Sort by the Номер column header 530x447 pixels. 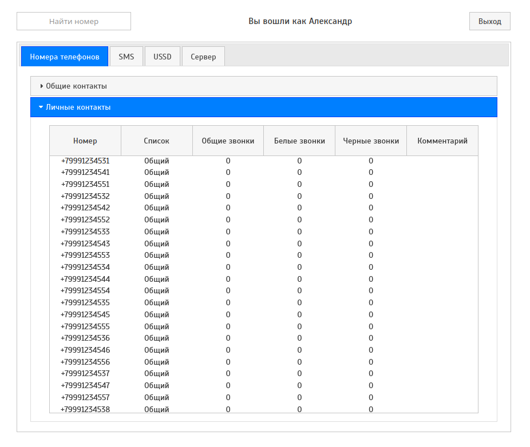[85, 141]
